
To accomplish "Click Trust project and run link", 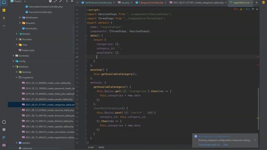I will point(209,145).
